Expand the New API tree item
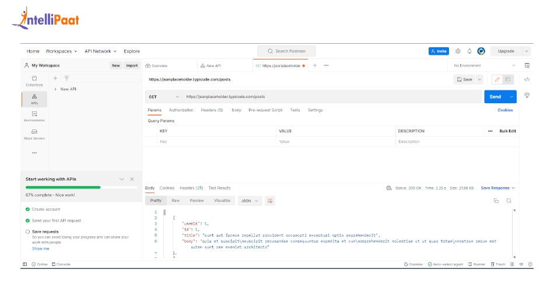554x287 pixels. click(x=55, y=89)
